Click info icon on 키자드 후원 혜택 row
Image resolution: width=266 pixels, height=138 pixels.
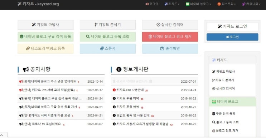coord(114,98)
